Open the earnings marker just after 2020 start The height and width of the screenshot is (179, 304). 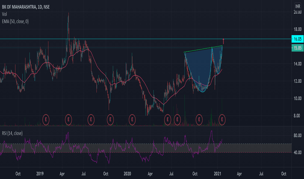tap(132, 120)
